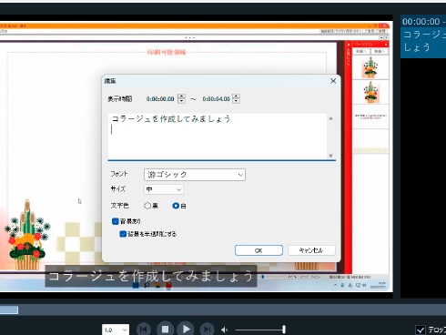
Task: Confirm the caption with OK button
Action: click(258, 250)
